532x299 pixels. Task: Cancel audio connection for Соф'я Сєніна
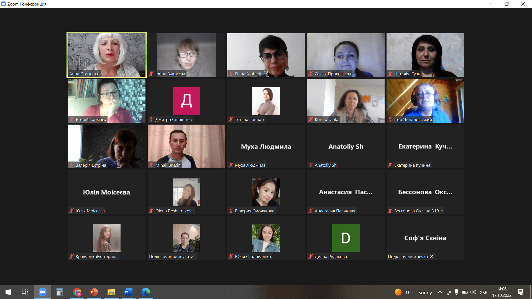(x=432, y=257)
